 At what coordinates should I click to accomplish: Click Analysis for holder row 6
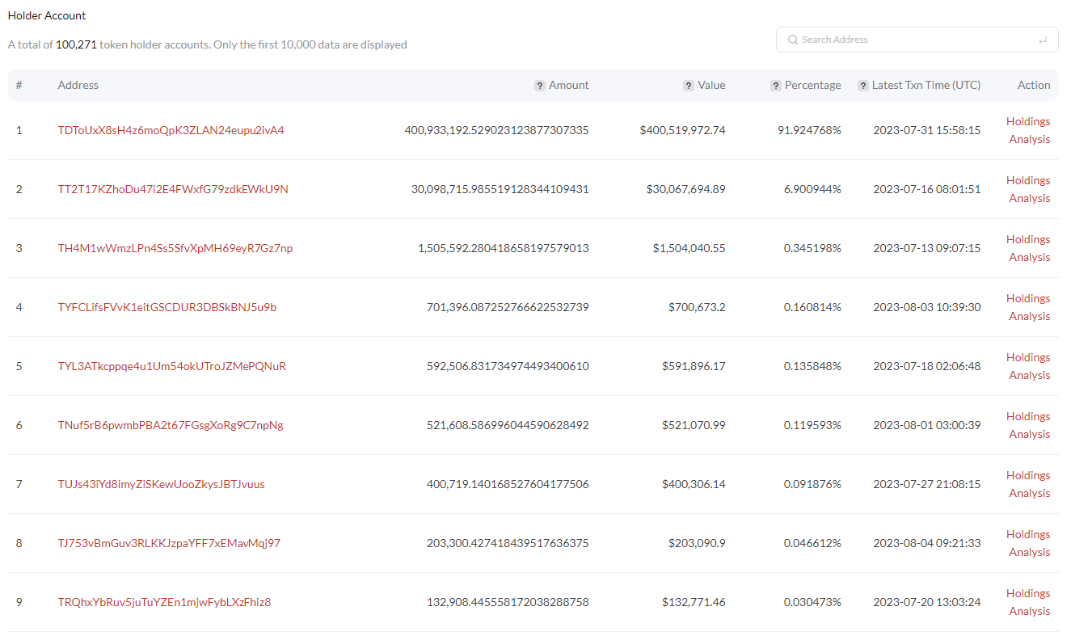[x=1030, y=434]
